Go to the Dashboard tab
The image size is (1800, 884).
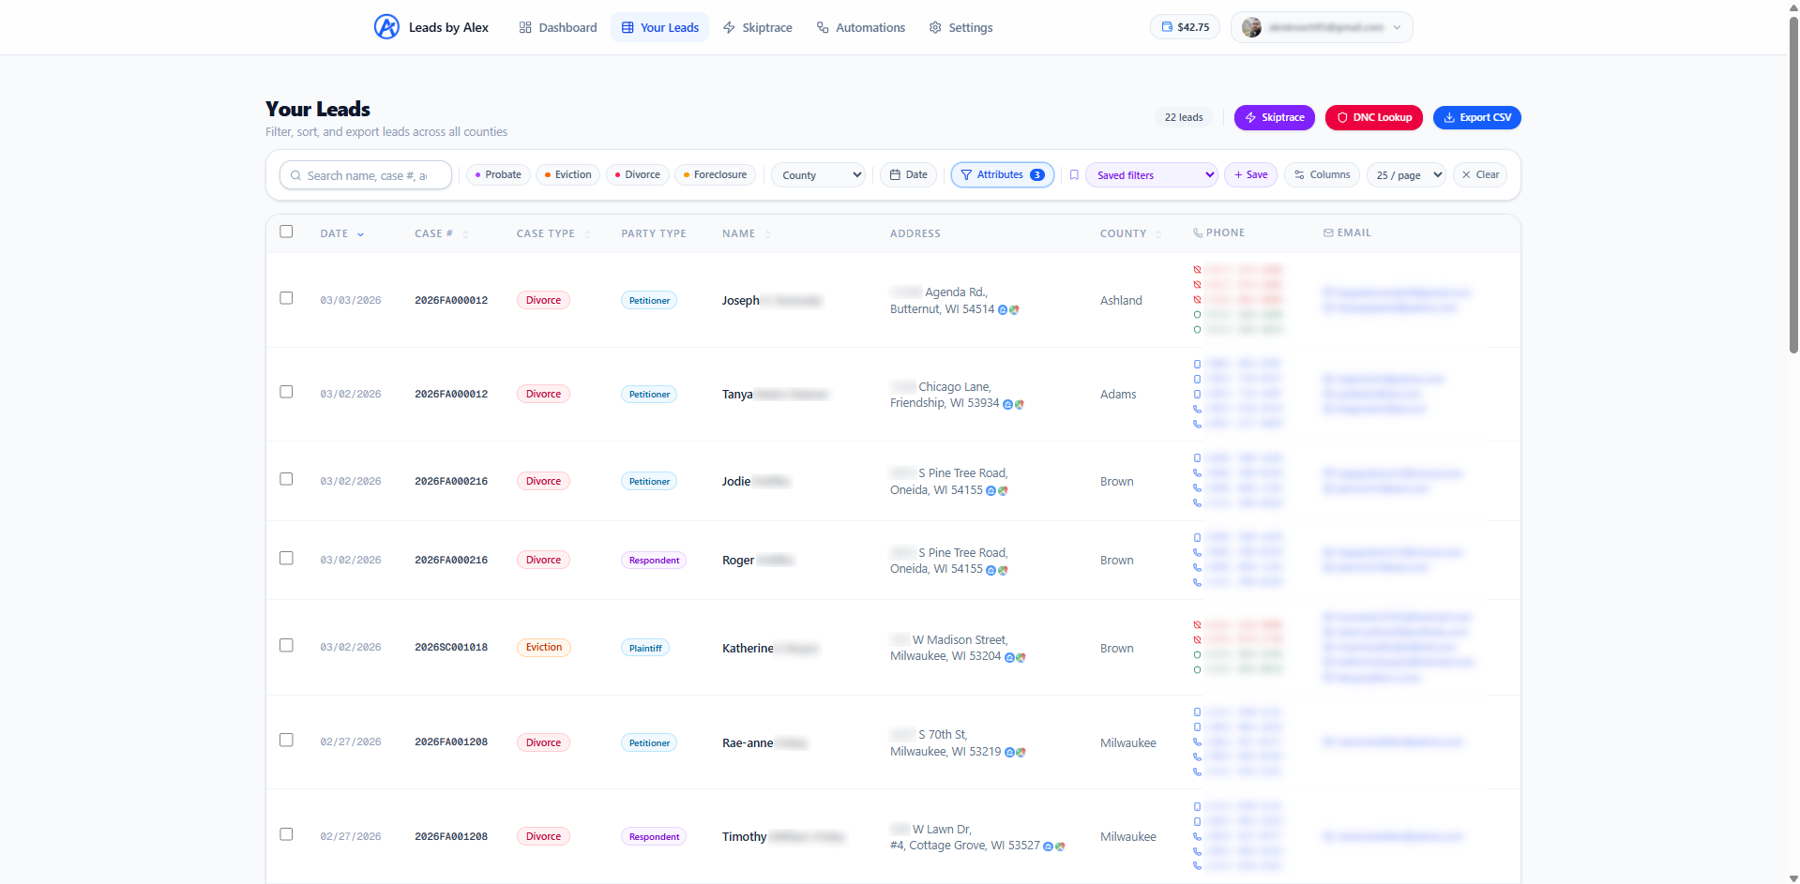point(558,27)
